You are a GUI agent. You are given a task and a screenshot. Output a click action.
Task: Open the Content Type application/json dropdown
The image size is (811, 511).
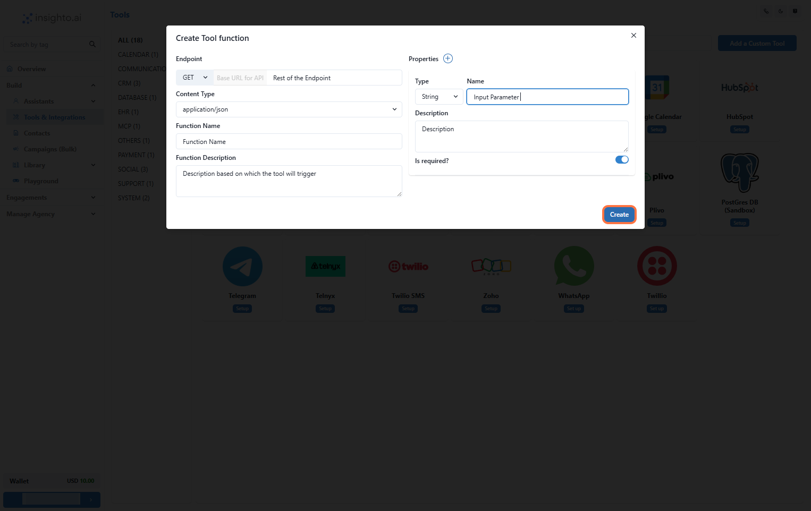[289, 109]
